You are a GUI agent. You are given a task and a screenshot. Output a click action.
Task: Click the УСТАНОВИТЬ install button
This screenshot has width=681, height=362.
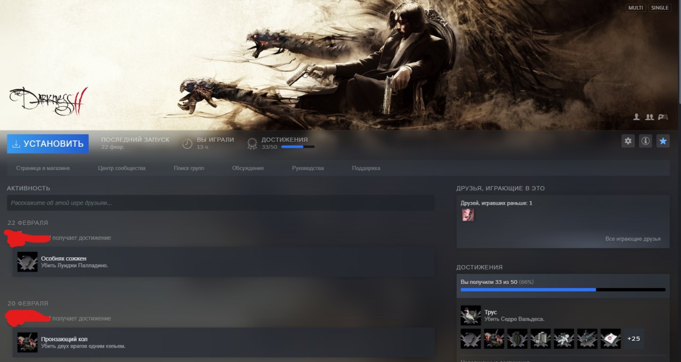[48, 144]
